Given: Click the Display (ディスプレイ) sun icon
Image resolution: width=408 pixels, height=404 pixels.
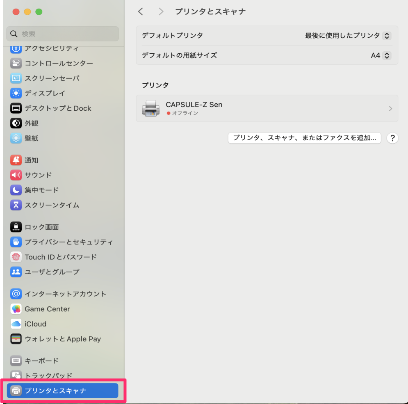Looking at the screenshot, I should 16,93.
